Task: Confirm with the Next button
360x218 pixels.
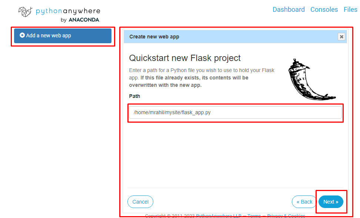Action: point(331,202)
